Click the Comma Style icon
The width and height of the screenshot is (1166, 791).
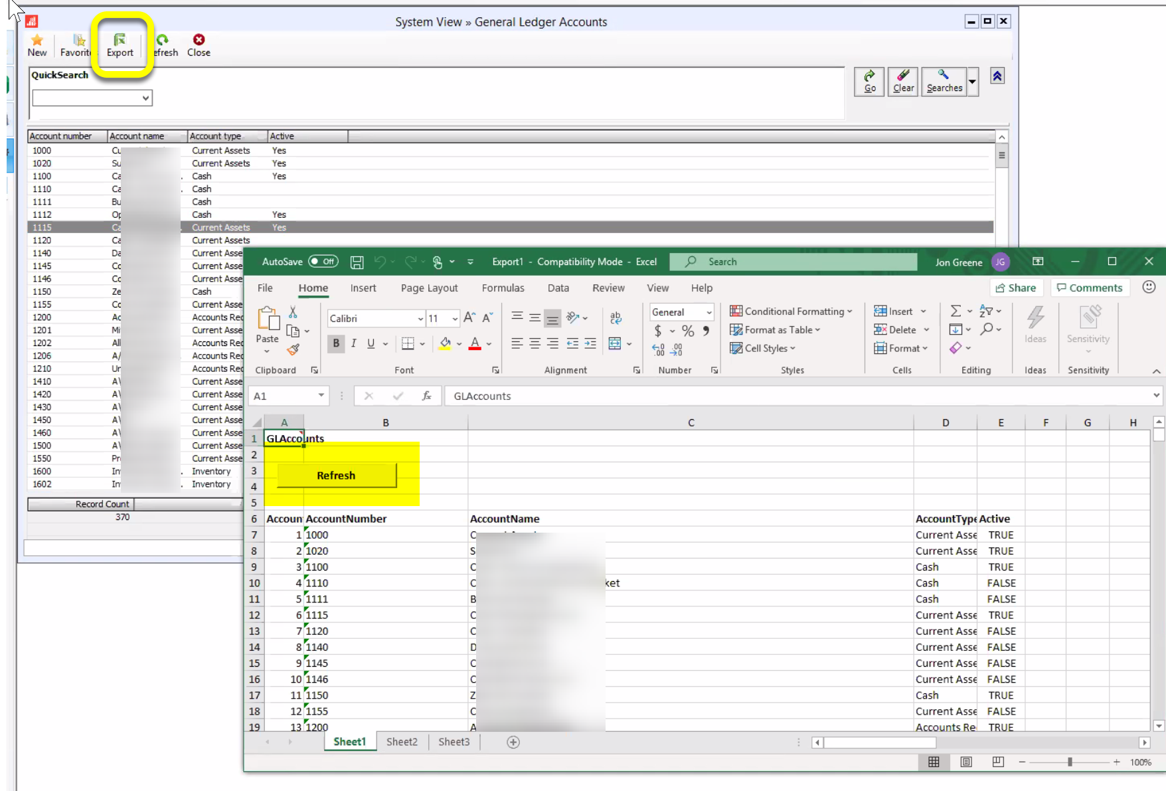(x=706, y=331)
